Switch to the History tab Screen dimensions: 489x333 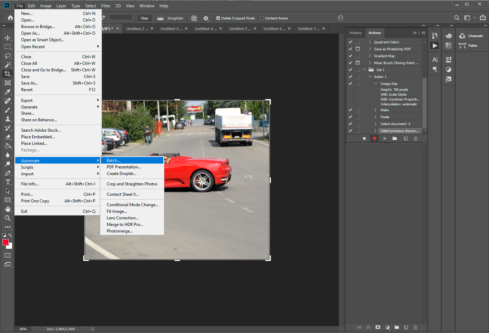tap(355, 33)
